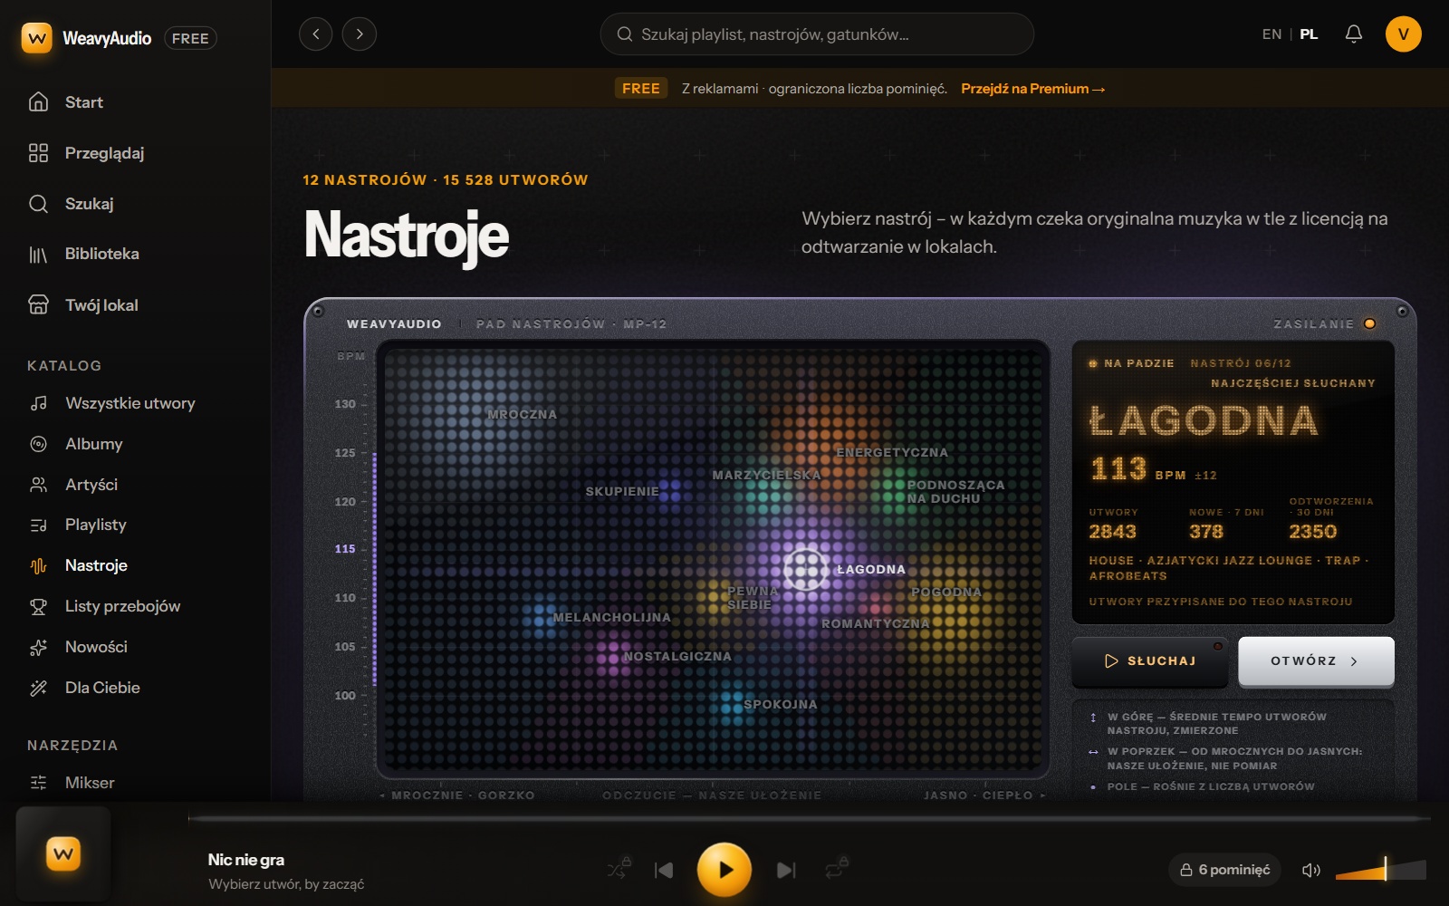Viewport: 1449px width, 906px height.
Task: Select the MELANCHOLIJNA mood on the pad
Action: 612,618
